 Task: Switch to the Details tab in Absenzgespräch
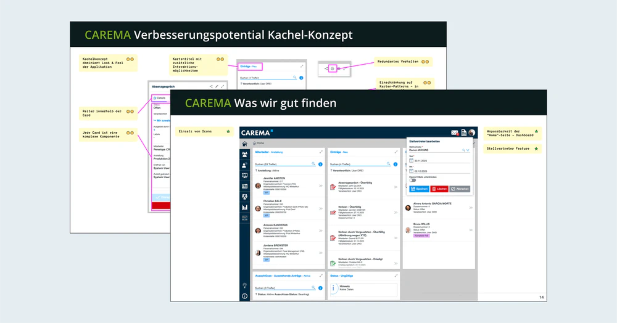tap(159, 97)
